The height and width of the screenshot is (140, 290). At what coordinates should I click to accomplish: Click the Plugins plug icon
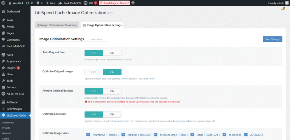tap(3, 68)
